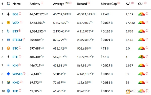Open the BTS coin link
The height and width of the screenshot is (95, 151).
[x=15, y=31]
